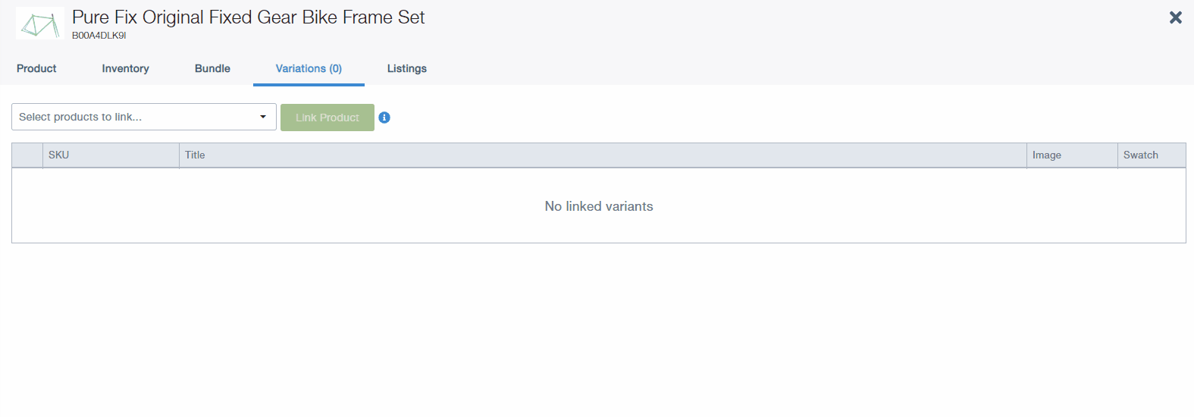Click the B00A4DLK9I product code
Image resolution: width=1194 pixels, height=417 pixels.
tap(99, 36)
